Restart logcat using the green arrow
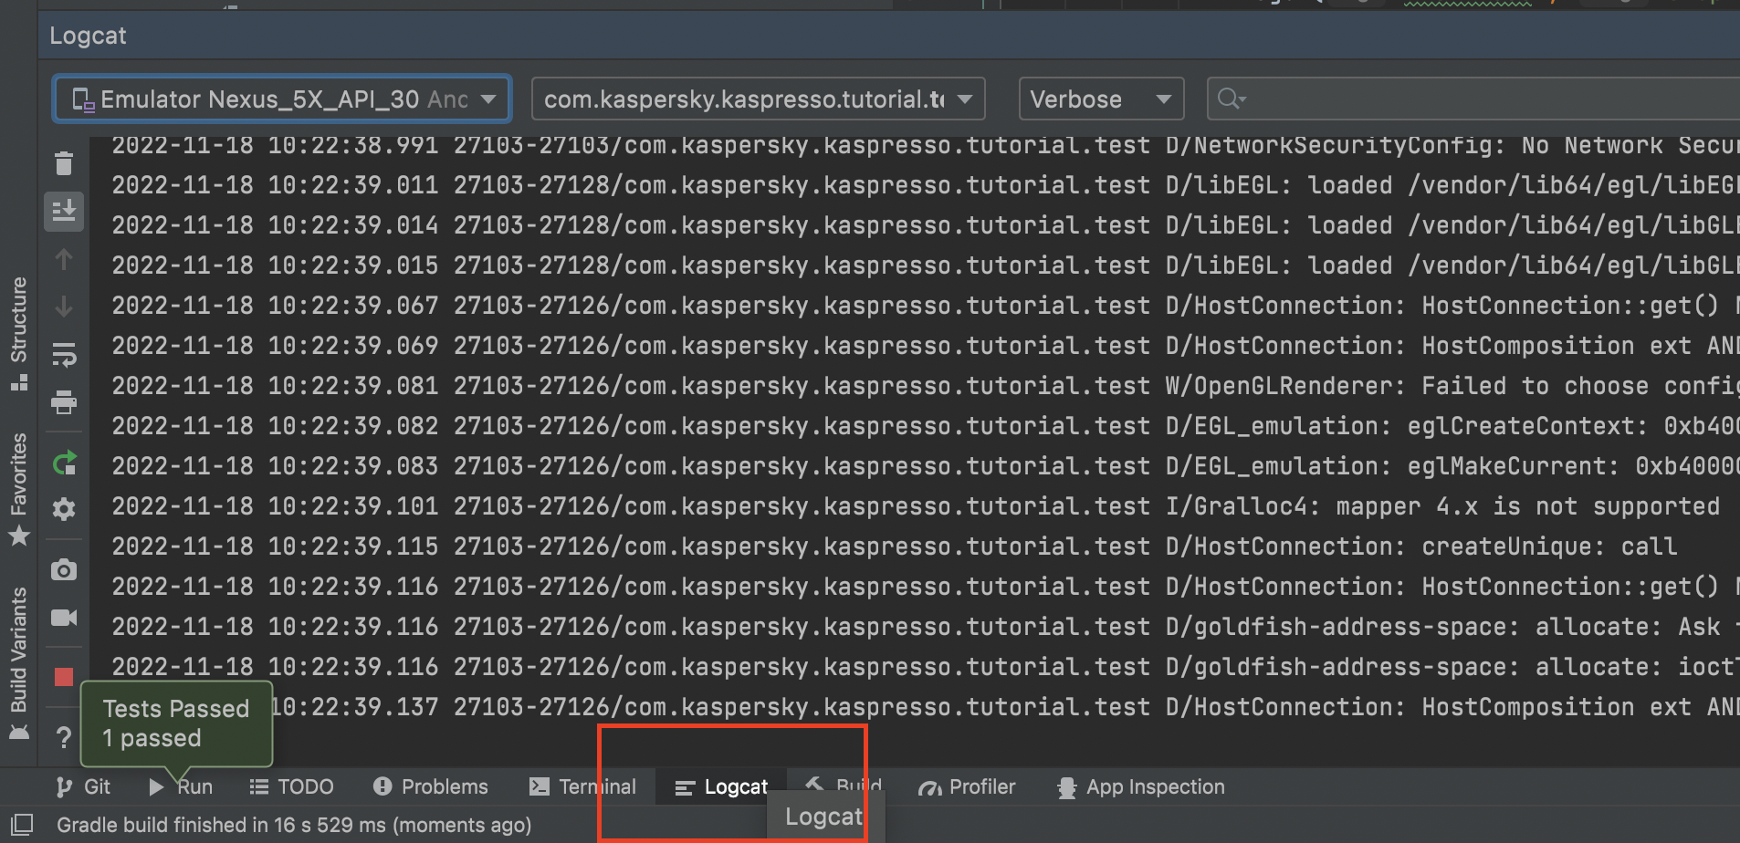This screenshot has height=843, width=1740. (64, 463)
